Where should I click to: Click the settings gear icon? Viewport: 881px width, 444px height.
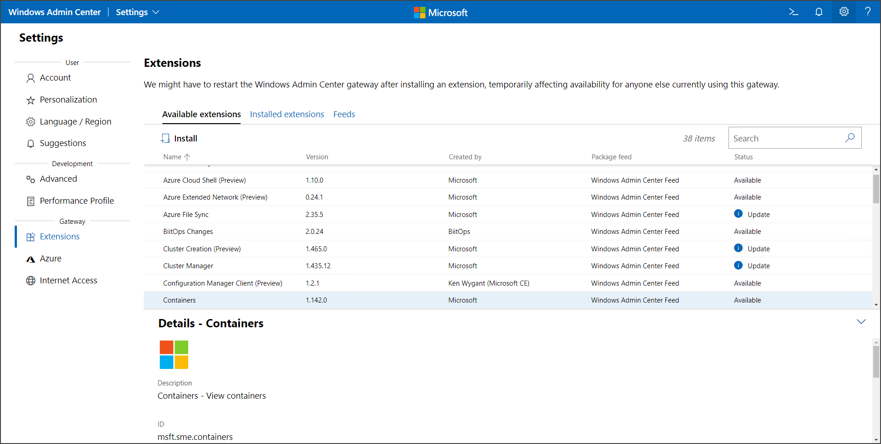[x=844, y=12]
